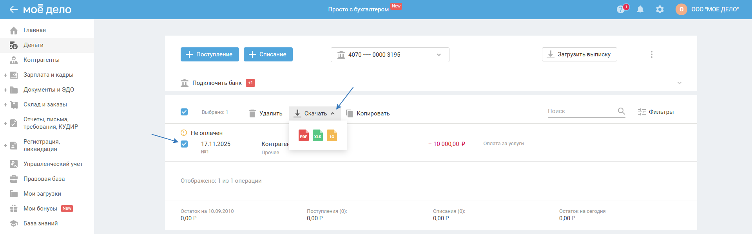Click the Не оплачен warning status icon

point(184,133)
